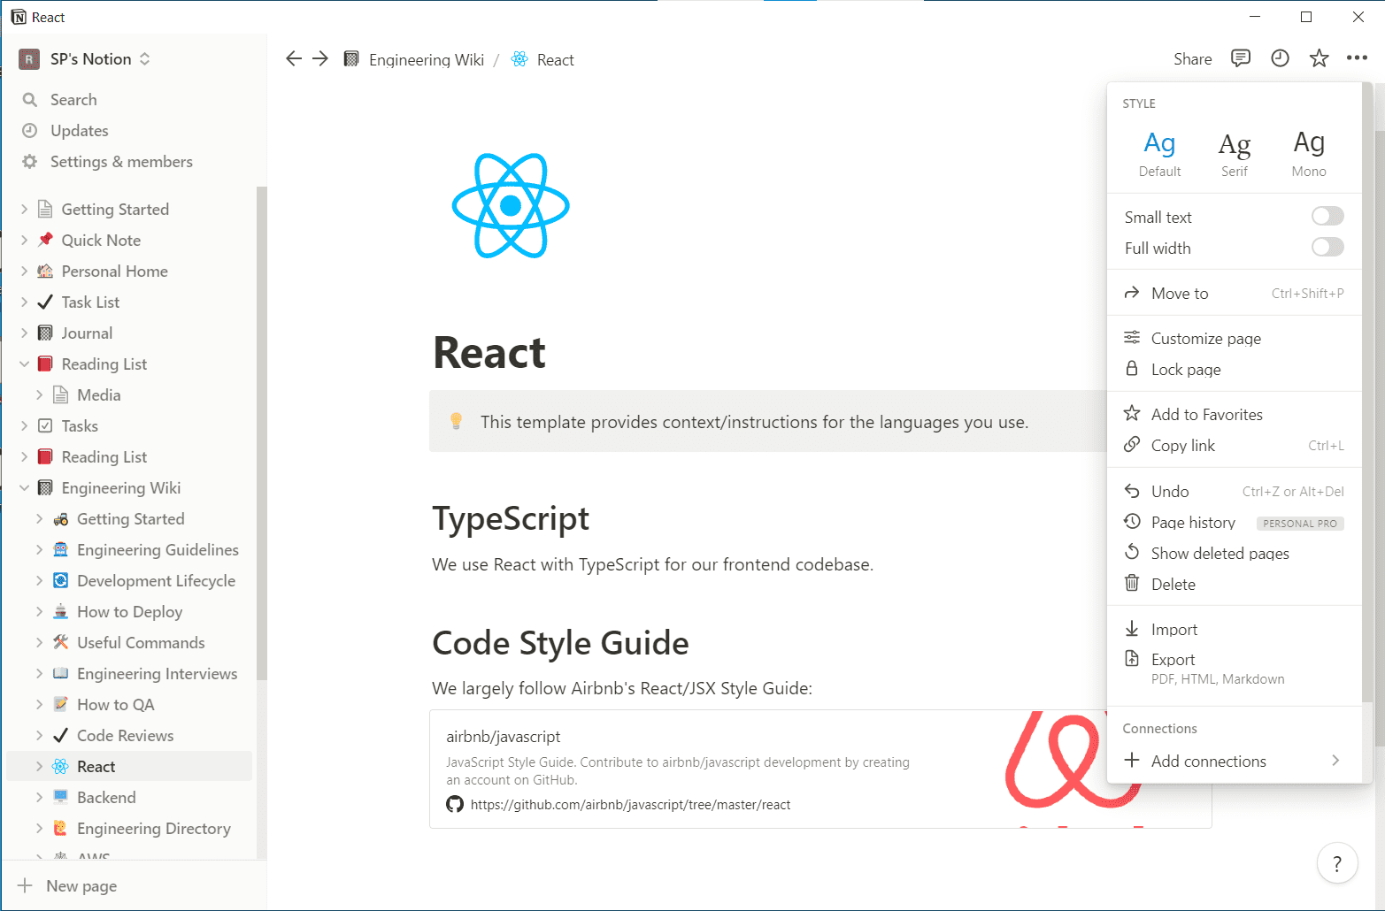Go forward with the right arrow icon

tap(320, 58)
